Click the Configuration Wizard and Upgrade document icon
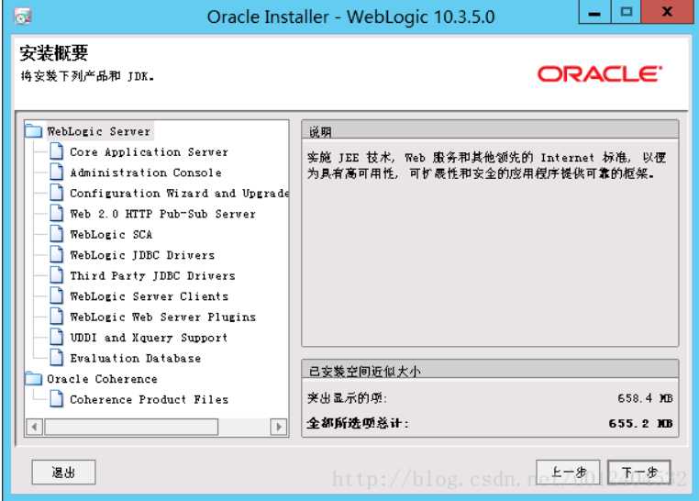 point(56,193)
